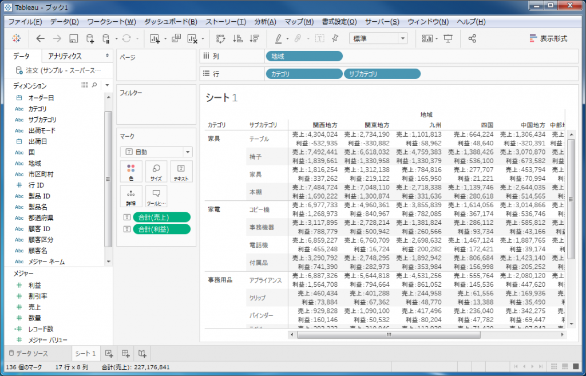Open the Size (サイズ) mark card
The height and width of the screenshot is (376, 586).
156,171
